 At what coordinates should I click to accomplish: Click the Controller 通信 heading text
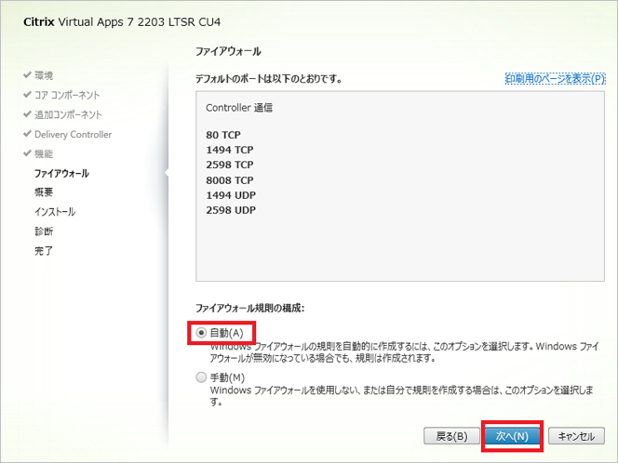(239, 108)
